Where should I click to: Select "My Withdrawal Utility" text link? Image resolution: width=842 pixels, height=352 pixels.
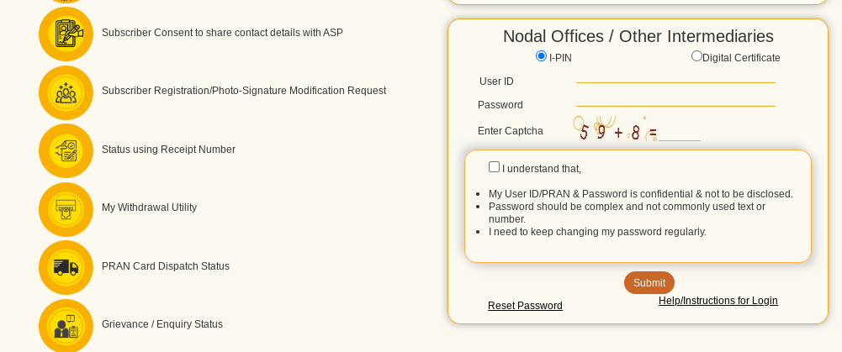click(x=149, y=208)
